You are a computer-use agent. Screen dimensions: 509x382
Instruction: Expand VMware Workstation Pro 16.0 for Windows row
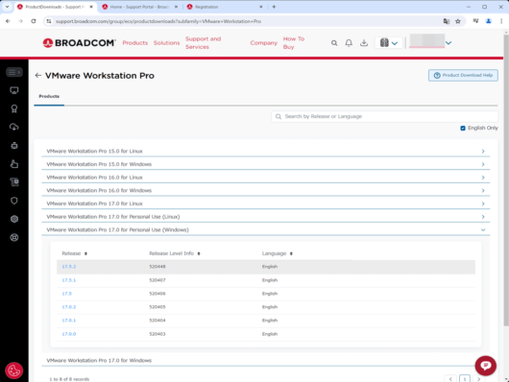(265, 190)
